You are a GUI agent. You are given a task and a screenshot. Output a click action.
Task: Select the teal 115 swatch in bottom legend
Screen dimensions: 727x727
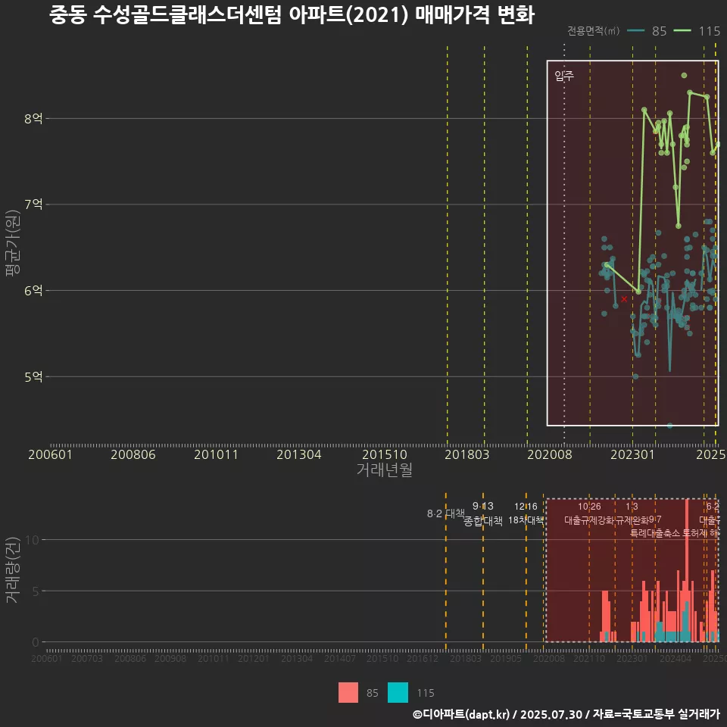point(398,693)
